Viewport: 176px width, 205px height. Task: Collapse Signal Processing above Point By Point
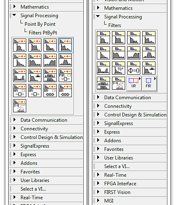click(x=14, y=15)
